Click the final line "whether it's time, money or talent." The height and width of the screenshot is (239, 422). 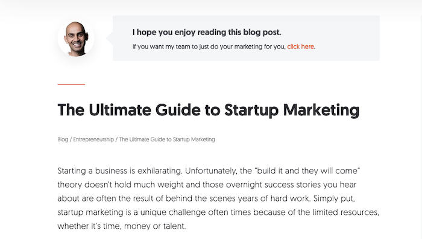pyautogui.click(x=121, y=226)
